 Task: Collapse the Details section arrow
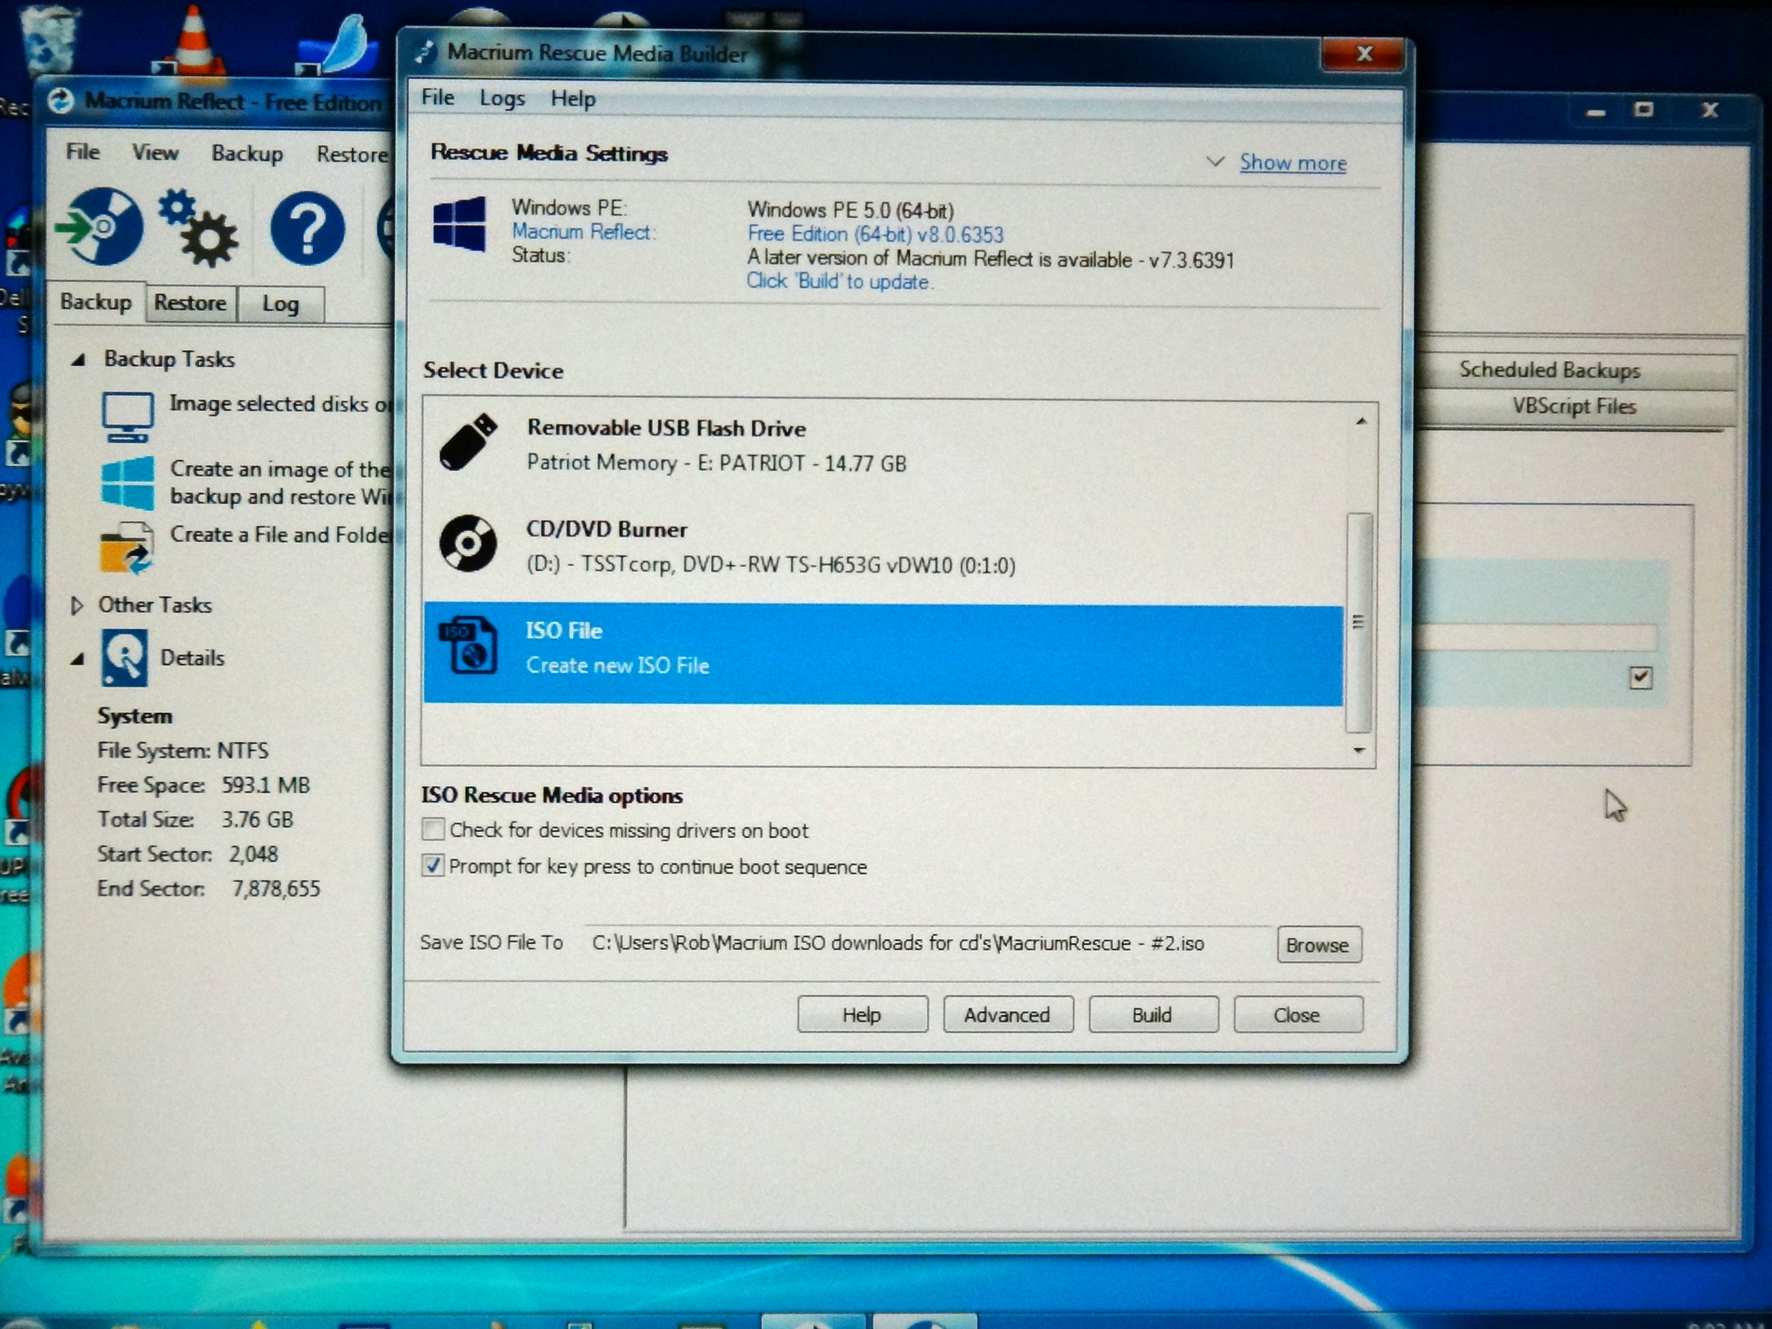click(x=77, y=658)
